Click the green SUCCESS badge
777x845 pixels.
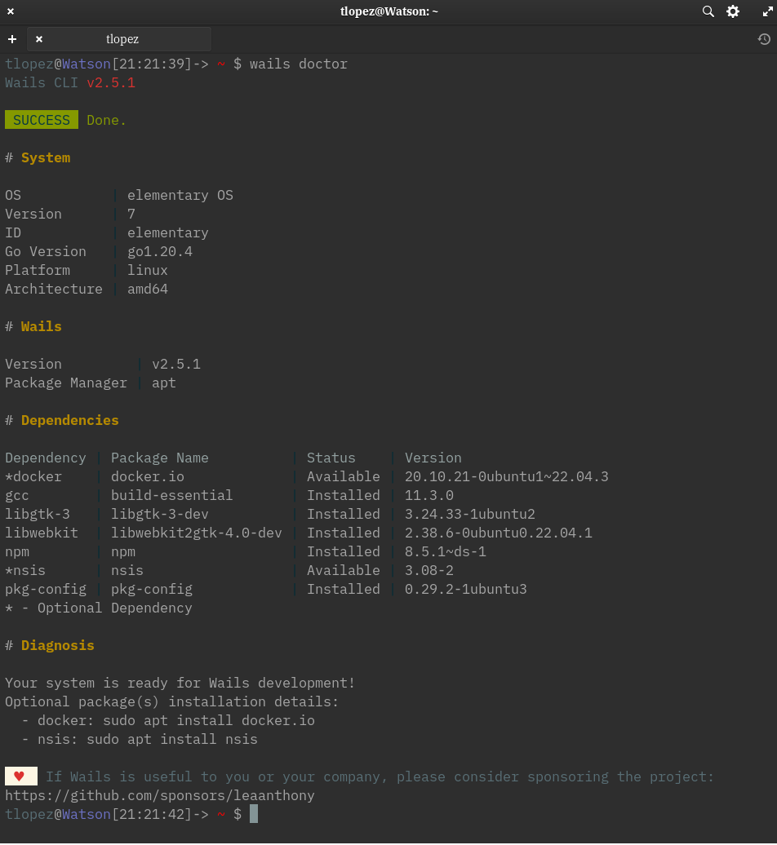pos(42,120)
